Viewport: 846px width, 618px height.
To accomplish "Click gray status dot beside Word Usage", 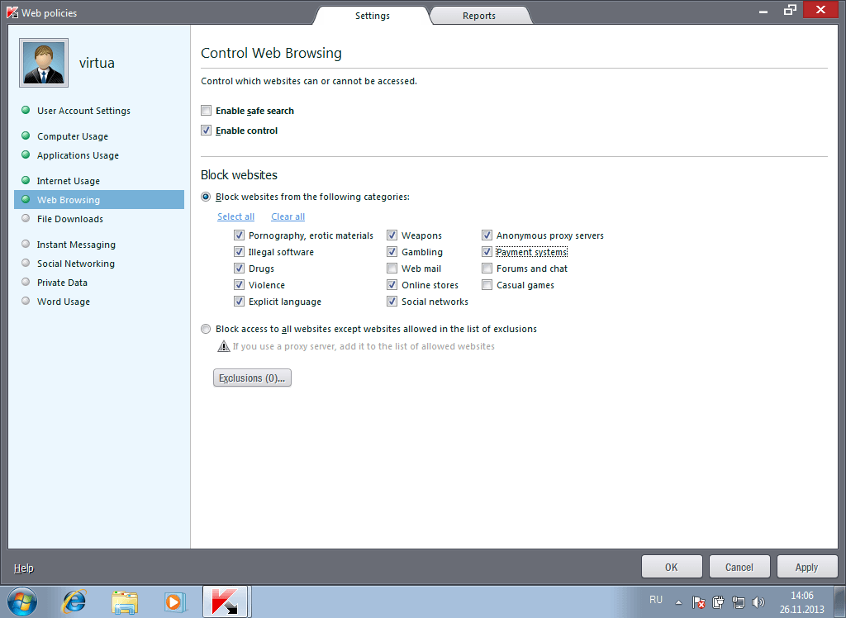I will point(26,301).
